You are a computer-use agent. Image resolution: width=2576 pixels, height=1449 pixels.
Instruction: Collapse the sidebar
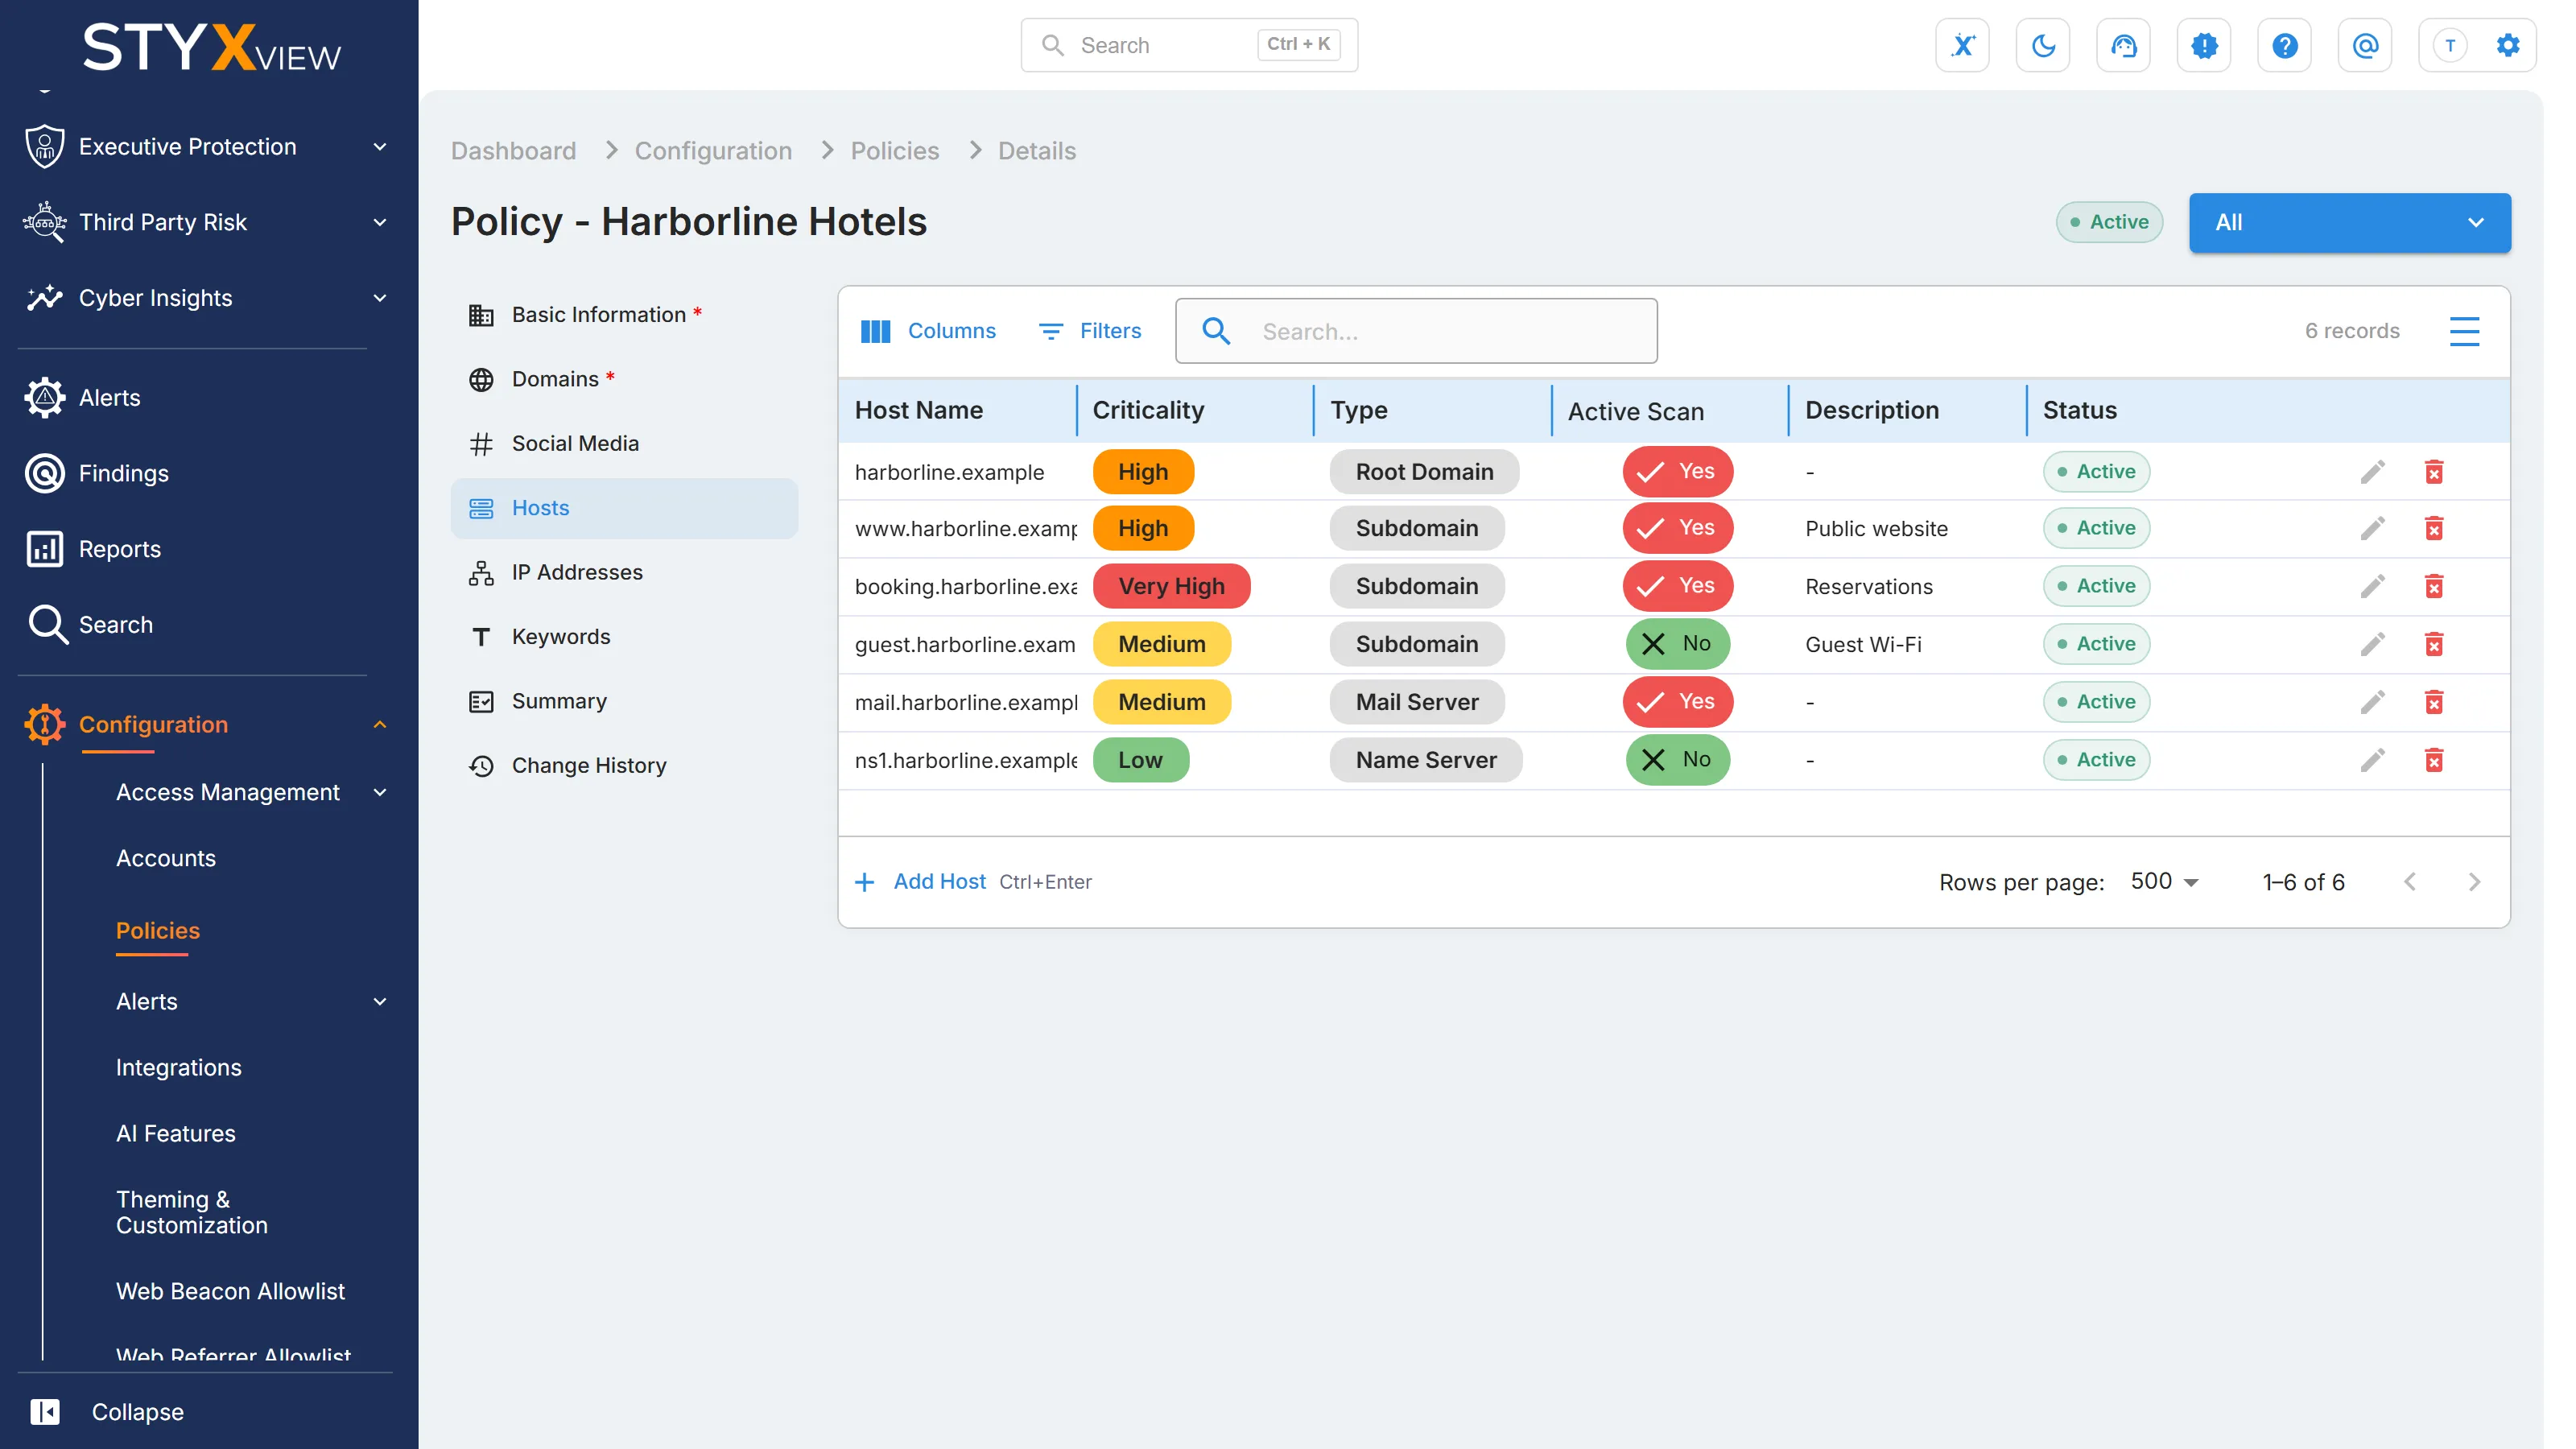coord(106,1411)
